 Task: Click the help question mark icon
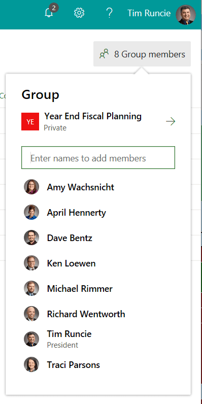pos(110,13)
